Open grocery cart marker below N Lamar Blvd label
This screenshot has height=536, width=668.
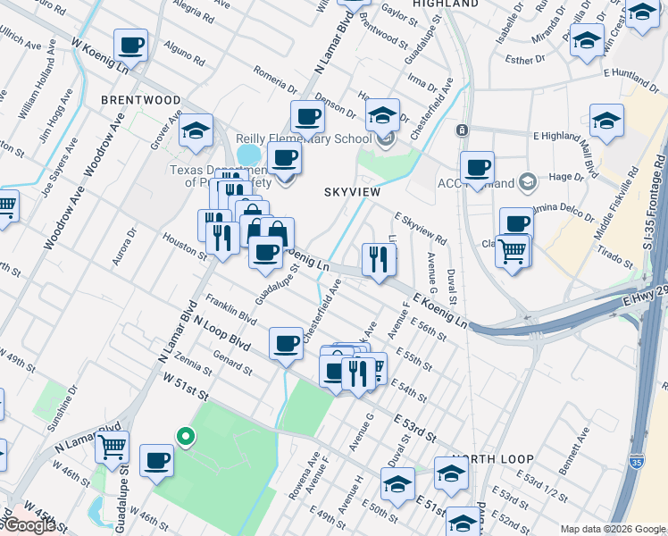point(112,450)
